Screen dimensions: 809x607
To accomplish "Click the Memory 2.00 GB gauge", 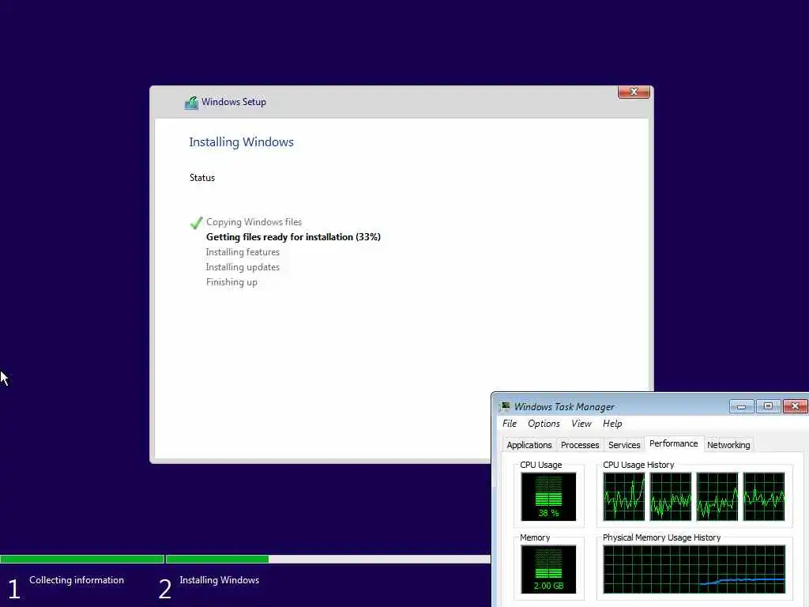I will coord(548,569).
